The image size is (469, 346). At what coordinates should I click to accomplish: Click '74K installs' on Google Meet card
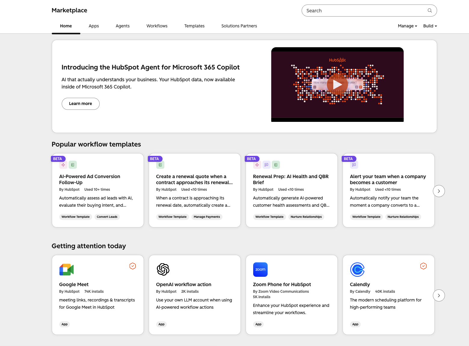(x=94, y=291)
